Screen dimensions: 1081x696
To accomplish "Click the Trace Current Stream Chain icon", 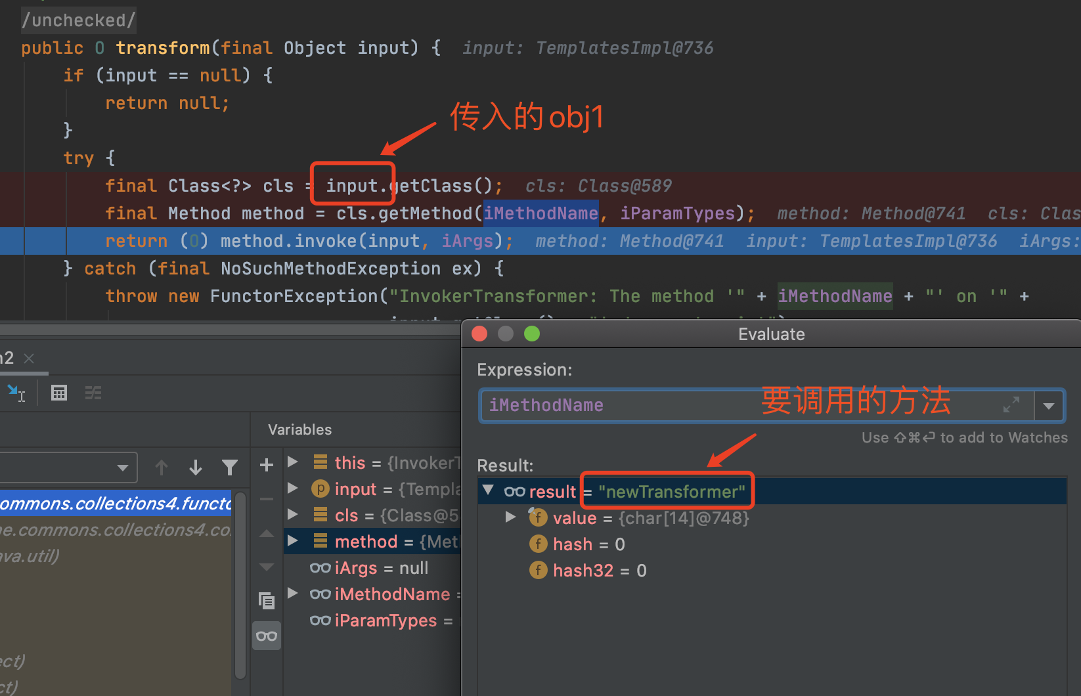I will click(x=93, y=393).
